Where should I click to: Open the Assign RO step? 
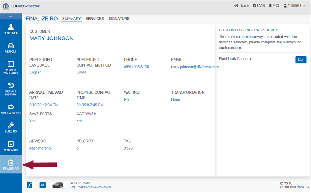pyautogui.click(x=11, y=146)
